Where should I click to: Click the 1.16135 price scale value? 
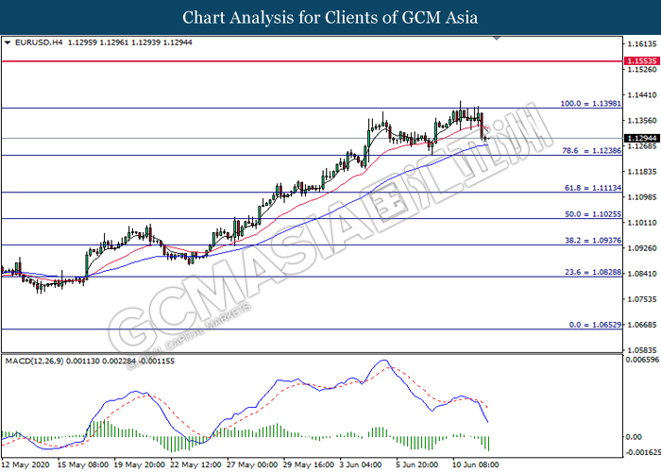(x=642, y=43)
